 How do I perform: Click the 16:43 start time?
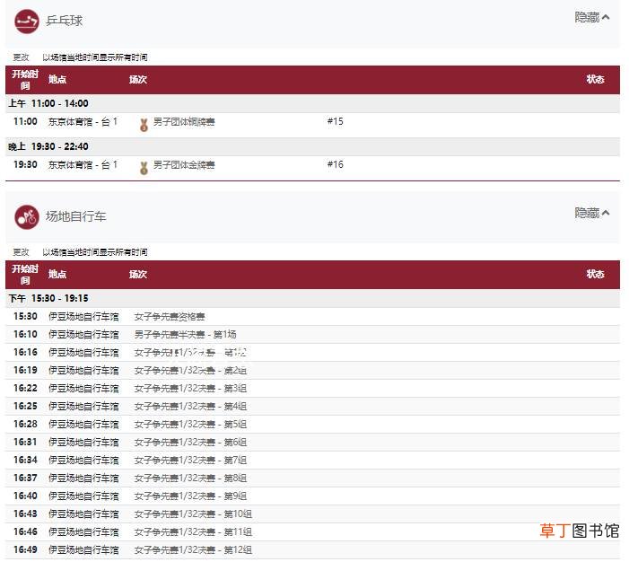(x=25, y=514)
